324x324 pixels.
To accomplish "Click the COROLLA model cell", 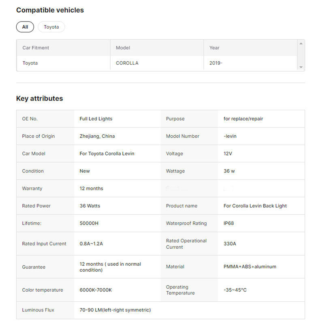I will [127, 63].
